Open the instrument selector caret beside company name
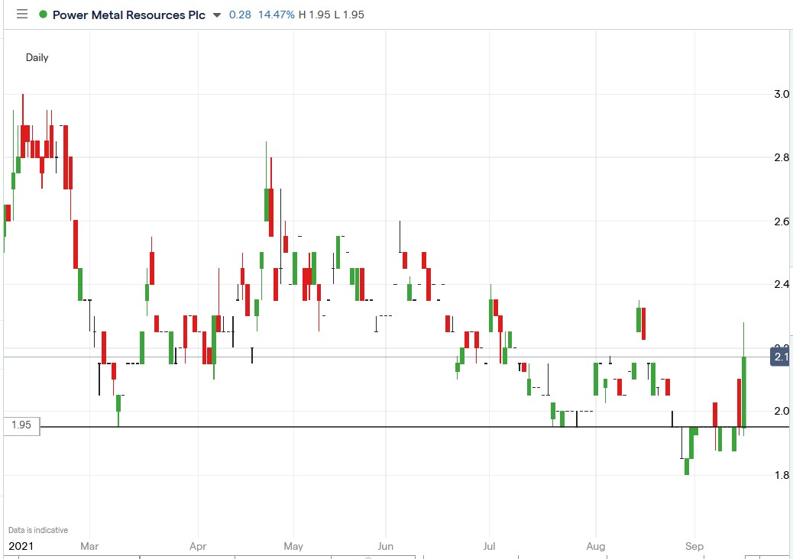The width and height of the screenshot is (793, 559). pyautogui.click(x=216, y=14)
